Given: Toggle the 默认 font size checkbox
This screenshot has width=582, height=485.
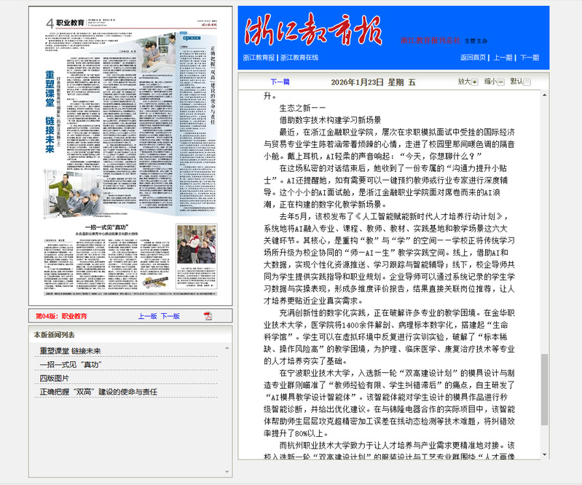Looking at the screenshot, I should (x=527, y=82).
